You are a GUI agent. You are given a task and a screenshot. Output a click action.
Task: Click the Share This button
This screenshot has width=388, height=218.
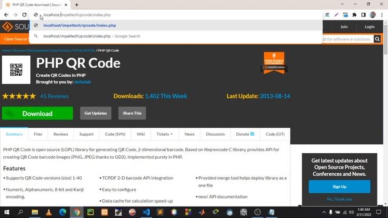tap(132, 113)
